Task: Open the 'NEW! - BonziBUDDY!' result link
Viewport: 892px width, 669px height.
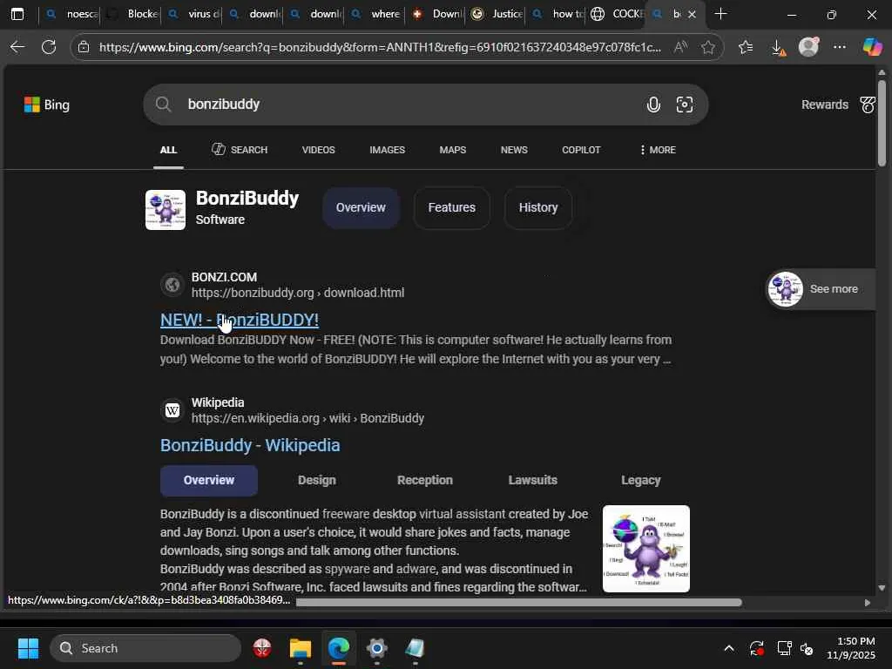Action: coord(239,320)
